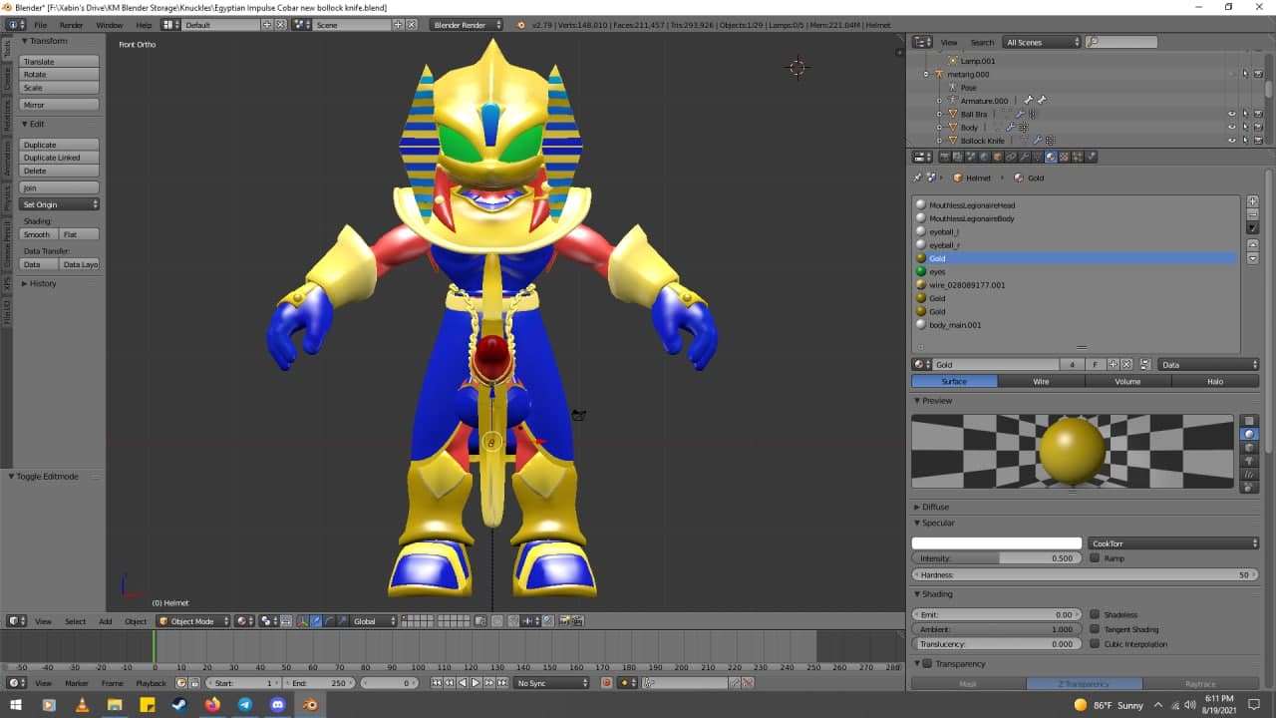Click the Object properties cube tab icon
Viewport: 1276px width, 718px height.
tap(997, 157)
